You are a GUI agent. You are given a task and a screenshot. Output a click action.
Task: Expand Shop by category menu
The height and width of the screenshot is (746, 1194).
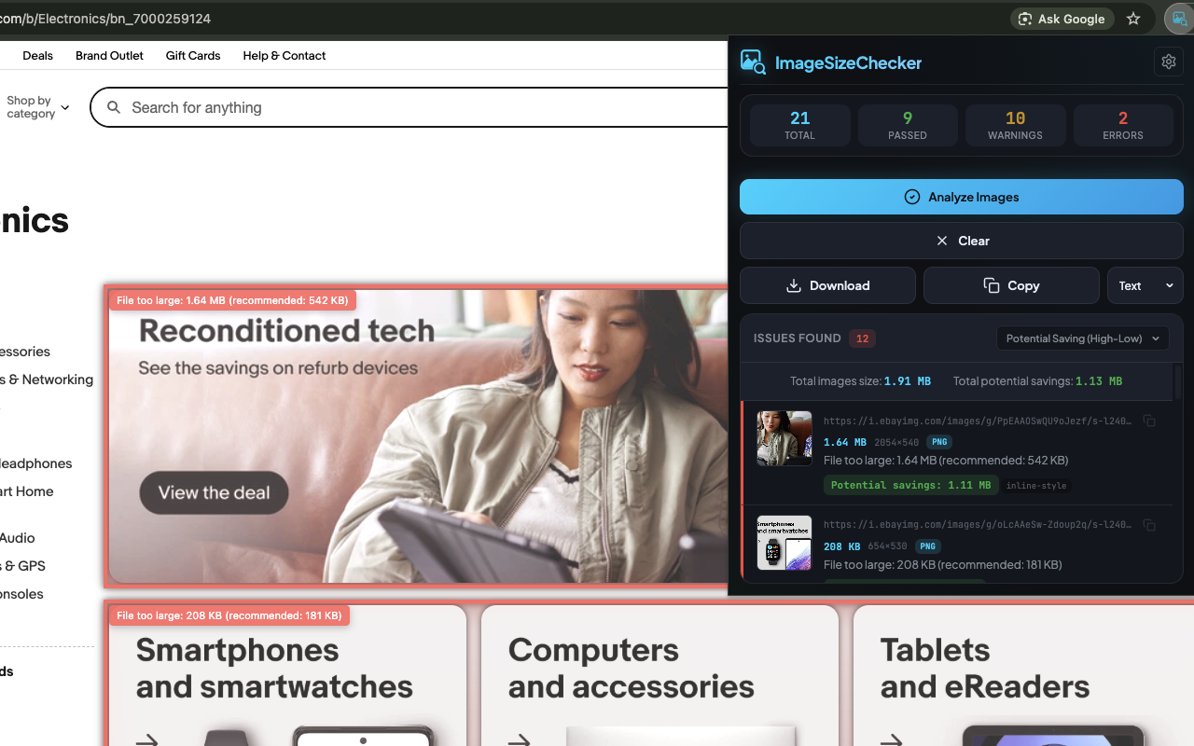pyautogui.click(x=38, y=107)
